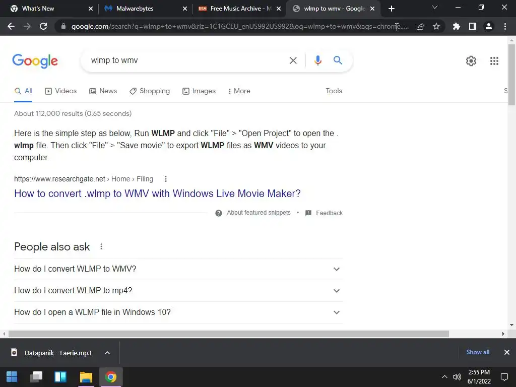This screenshot has height=387, width=516.
Task: Open the Chrome profile avatar
Action: (489, 26)
